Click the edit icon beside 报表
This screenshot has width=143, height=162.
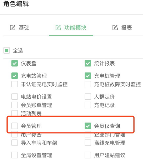pos(115,28)
